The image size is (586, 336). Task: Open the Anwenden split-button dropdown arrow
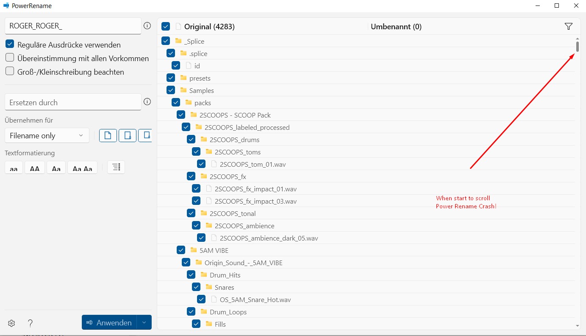click(144, 322)
